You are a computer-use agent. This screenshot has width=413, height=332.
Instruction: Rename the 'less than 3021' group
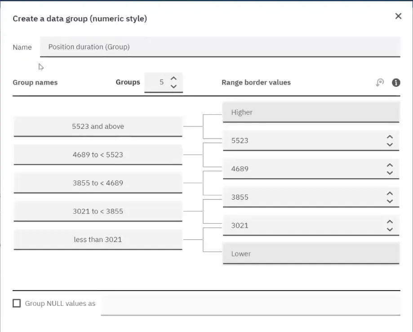98,239
